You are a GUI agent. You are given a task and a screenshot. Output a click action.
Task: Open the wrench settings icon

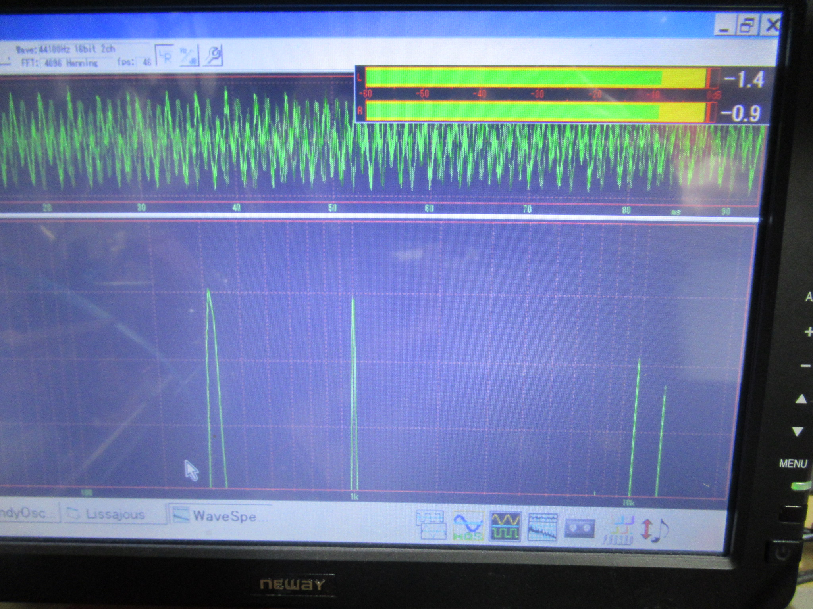click(x=213, y=56)
